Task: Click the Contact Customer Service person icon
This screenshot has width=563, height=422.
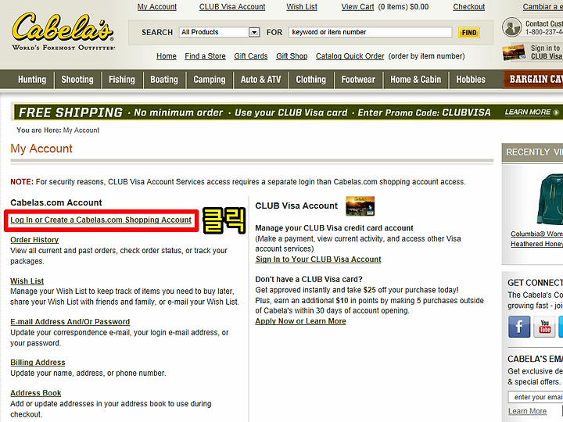Action: (511, 27)
